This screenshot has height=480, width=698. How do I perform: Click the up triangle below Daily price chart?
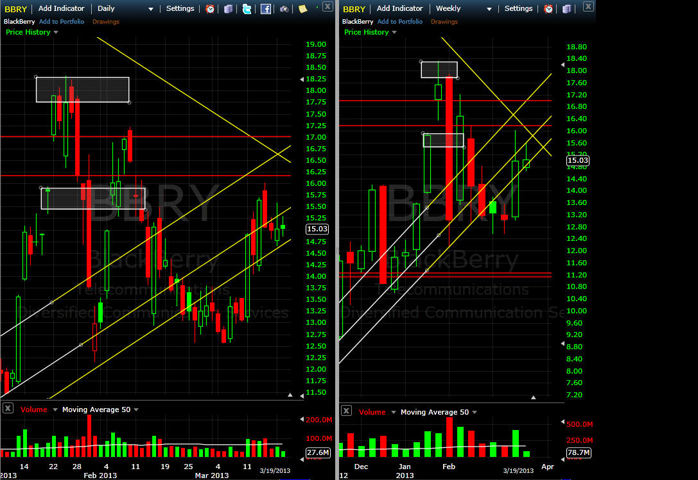pos(290,395)
